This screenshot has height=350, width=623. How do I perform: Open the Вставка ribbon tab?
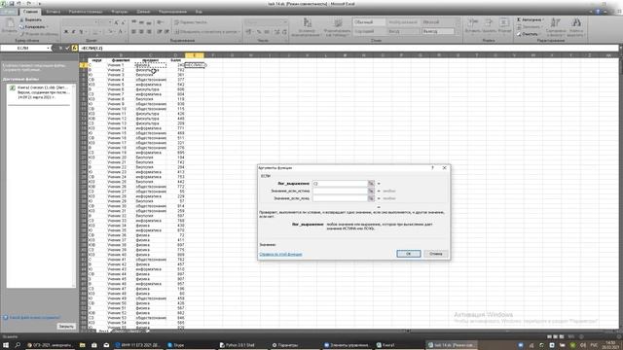point(53,12)
